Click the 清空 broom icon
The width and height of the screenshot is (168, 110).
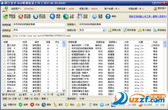pos(55,105)
